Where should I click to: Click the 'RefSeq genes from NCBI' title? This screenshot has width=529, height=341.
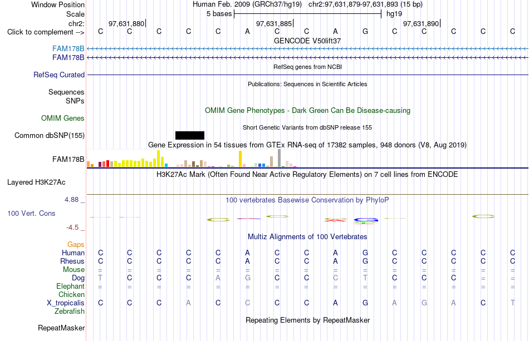click(307, 67)
